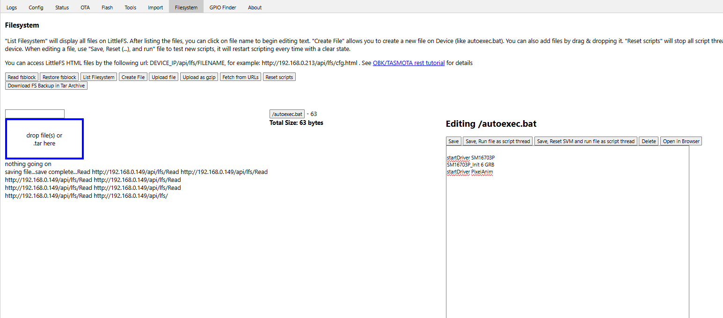
Task: Click the 'saving file...save complete' log text
Action: coord(41,172)
